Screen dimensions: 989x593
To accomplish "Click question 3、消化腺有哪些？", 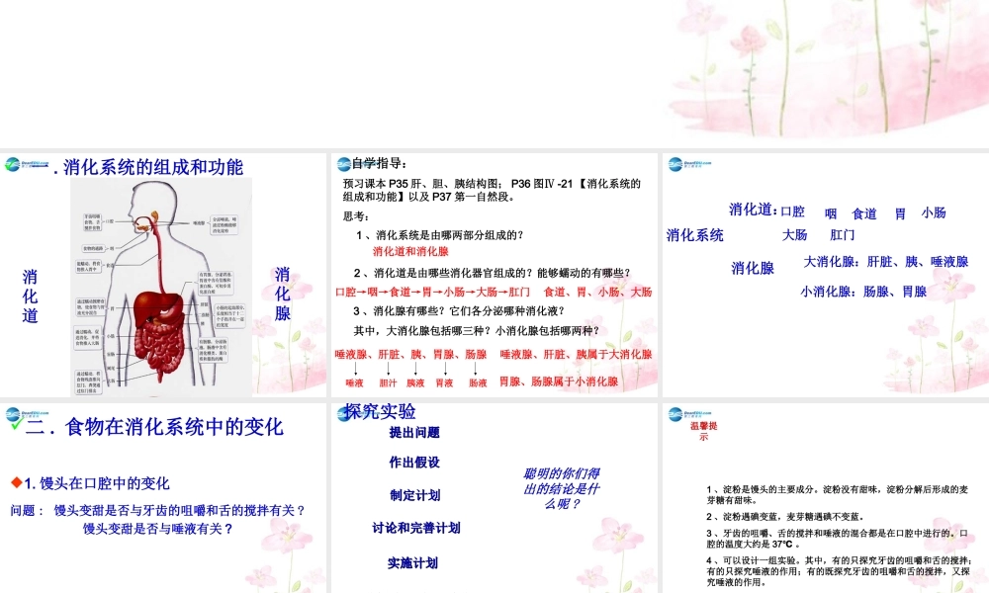I will point(459,310).
